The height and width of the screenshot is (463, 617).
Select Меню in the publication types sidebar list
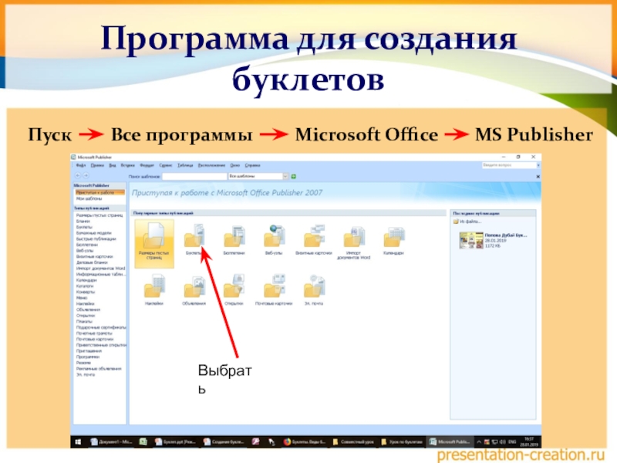(x=82, y=298)
